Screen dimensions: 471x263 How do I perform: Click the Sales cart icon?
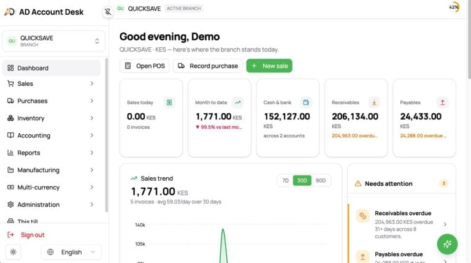pyautogui.click(x=10, y=83)
